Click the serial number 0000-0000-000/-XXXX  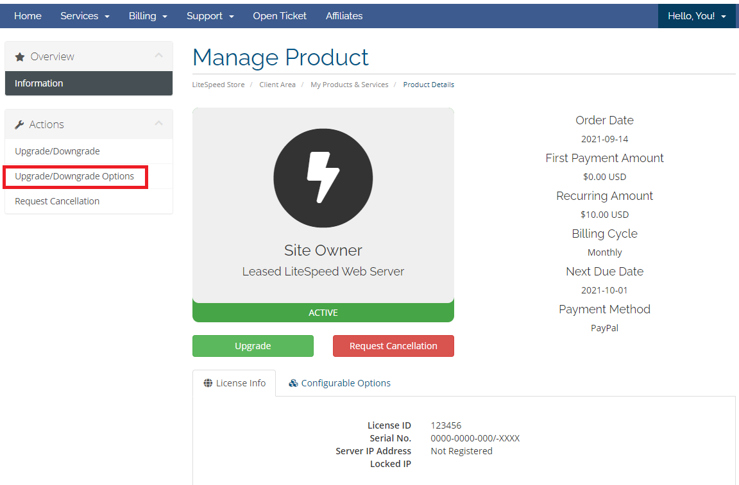click(x=475, y=438)
